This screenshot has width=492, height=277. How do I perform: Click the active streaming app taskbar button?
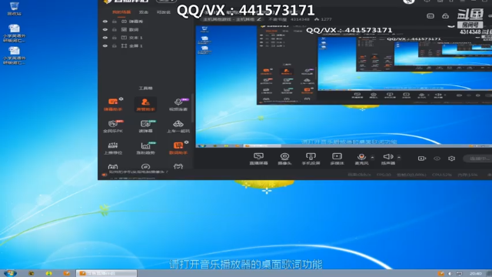point(106,273)
